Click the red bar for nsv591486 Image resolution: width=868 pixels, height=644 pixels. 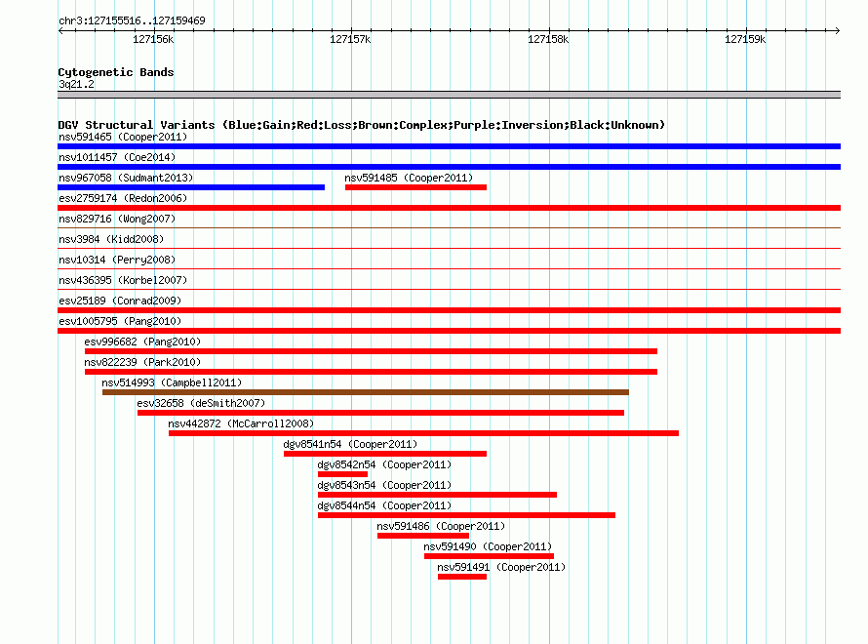423,536
